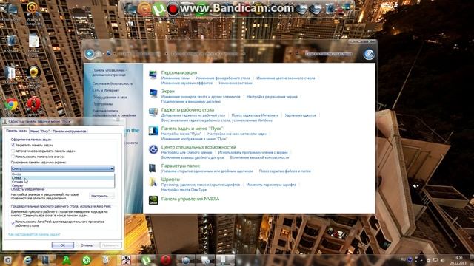Switch to Панели инструментов tab
Screen dimensions: 474x266
tap(70, 132)
